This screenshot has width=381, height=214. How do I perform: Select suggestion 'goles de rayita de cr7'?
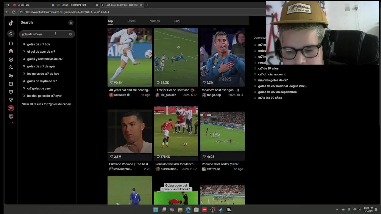(42, 81)
